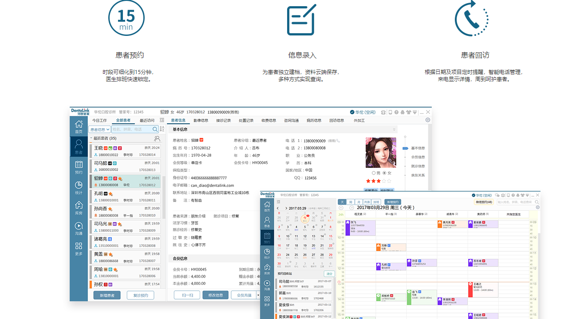The image size is (568, 319).
Task: Open the next month arrow beside 2017.03.29
Action: point(286,208)
